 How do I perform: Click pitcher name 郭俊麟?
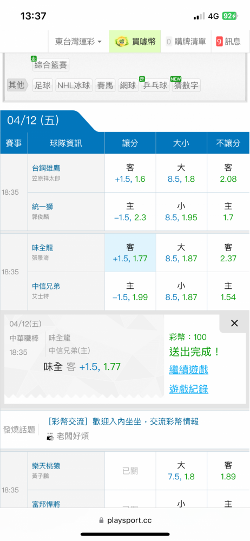(41, 218)
